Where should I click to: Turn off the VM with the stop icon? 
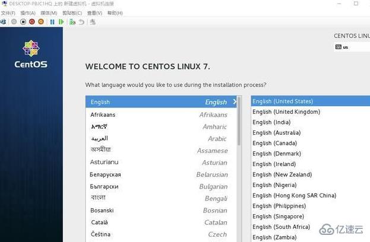coord(23,22)
